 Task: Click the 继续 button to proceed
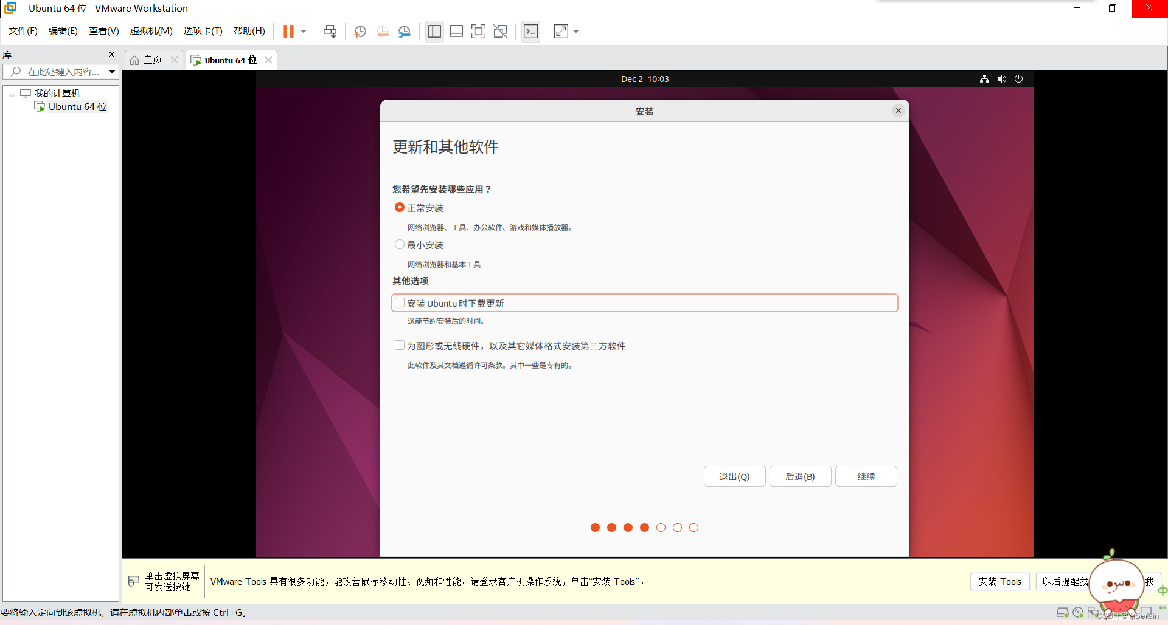866,476
